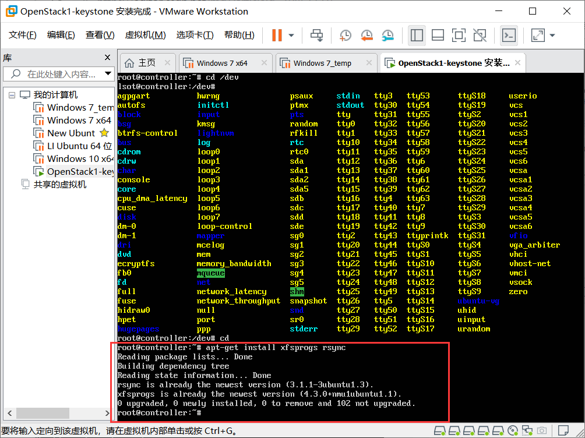Screen dimensions: 585x438
Task: Click the VMware Workstation title bar logo
Action: [11, 11]
